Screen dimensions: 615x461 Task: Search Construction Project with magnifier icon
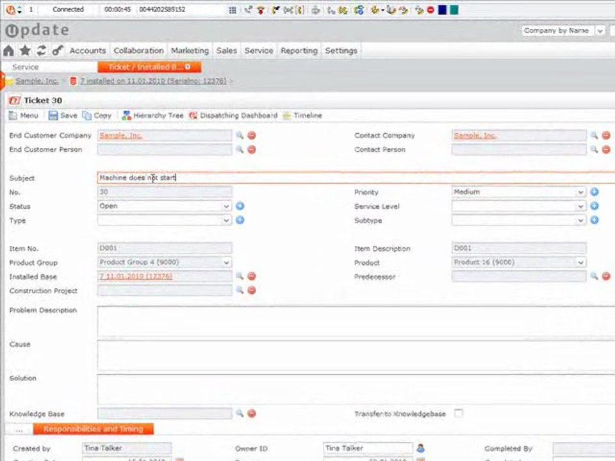coord(240,290)
